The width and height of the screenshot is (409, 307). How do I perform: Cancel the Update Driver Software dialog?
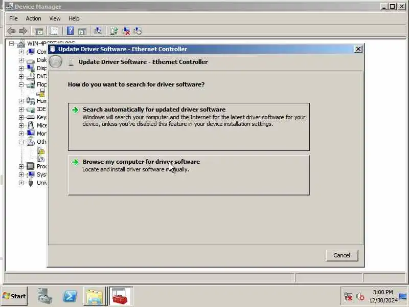coord(342,255)
